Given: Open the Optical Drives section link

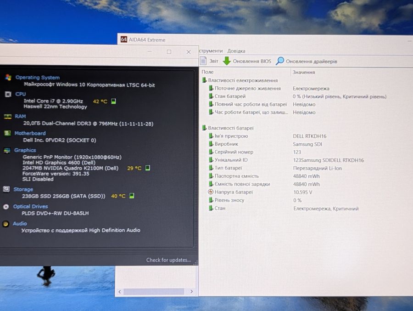Looking at the screenshot, I should coord(30,206).
